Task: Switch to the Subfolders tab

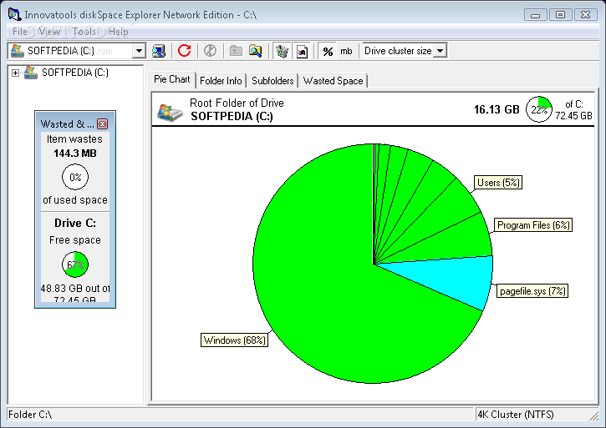Action: tap(272, 81)
